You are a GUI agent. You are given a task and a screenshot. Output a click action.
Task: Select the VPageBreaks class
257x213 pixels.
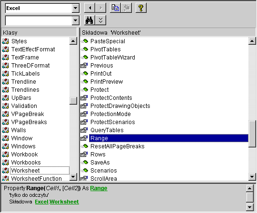click(29, 122)
